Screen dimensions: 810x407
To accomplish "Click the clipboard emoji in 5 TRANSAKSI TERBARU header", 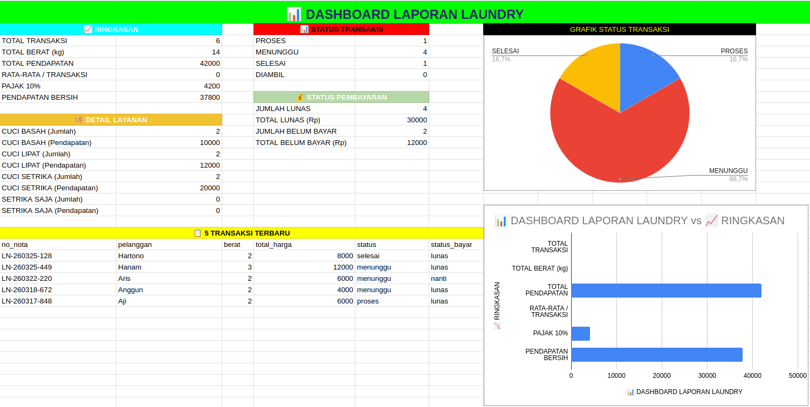I will 198,233.
